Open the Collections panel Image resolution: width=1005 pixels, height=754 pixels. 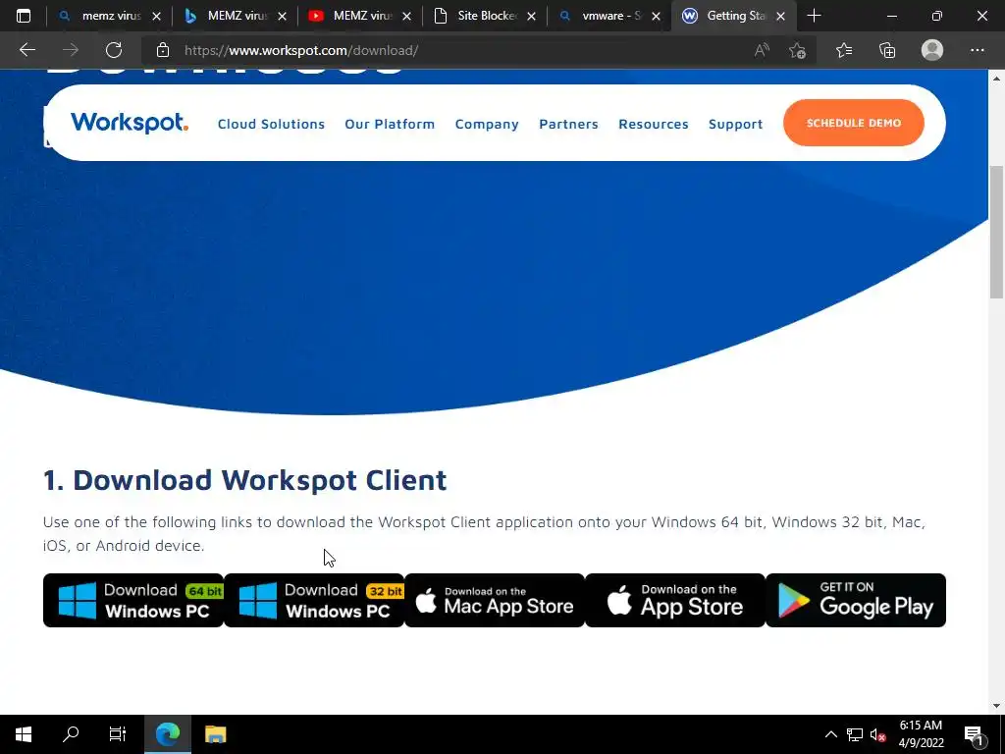pos(887,50)
